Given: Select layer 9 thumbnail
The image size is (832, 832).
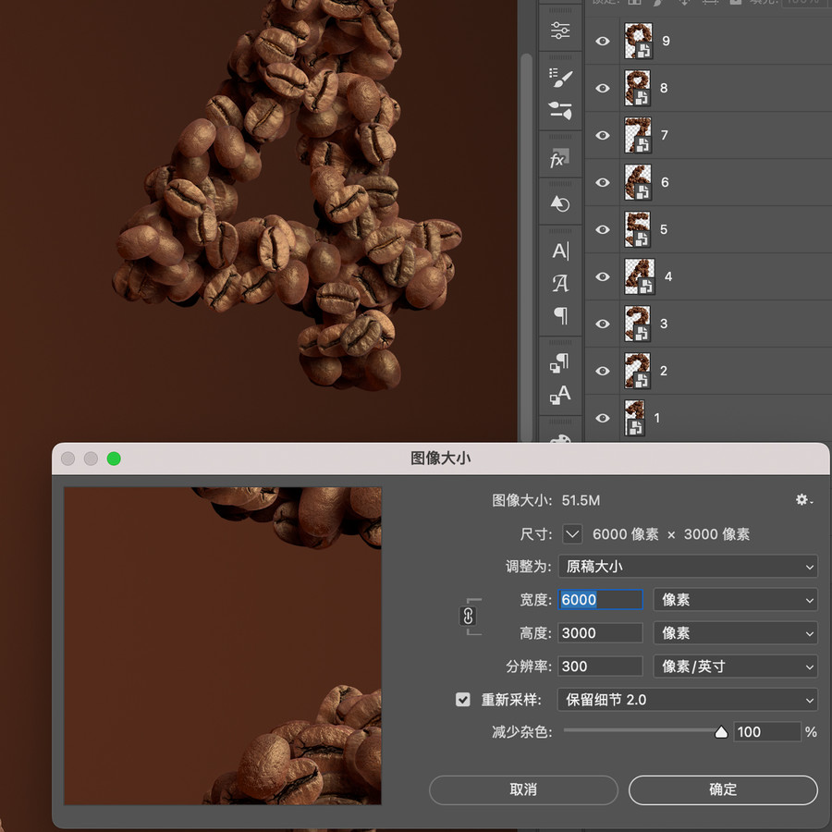Looking at the screenshot, I should 638,41.
